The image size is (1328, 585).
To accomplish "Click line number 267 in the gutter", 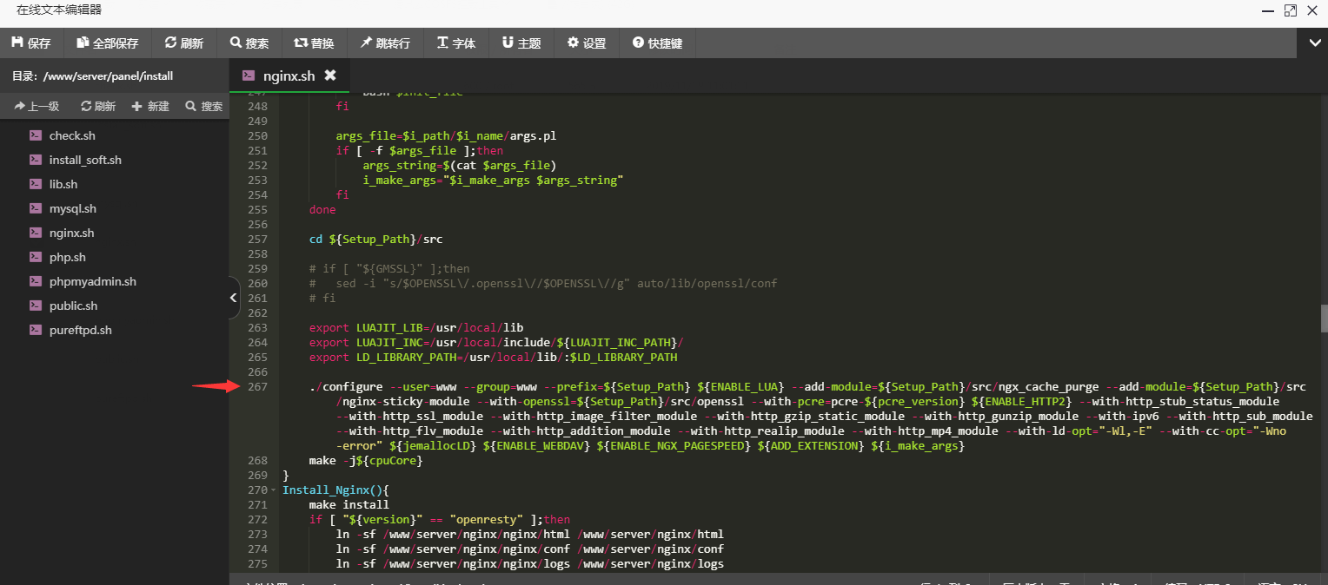I will click(x=257, y=386).
